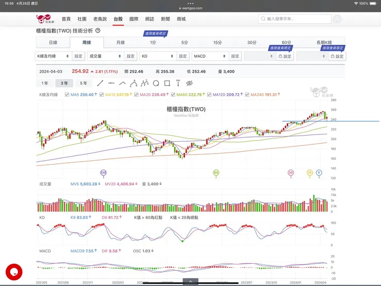The width and height of the screenshot is (381, 286).
Task: Disable the MA240 moving average checkbox
Action: tap(248, 95)
